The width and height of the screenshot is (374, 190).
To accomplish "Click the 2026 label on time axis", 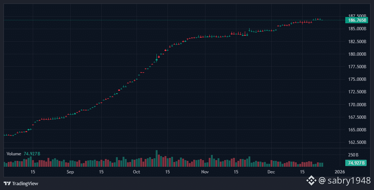I will click(x=340, y=172).
